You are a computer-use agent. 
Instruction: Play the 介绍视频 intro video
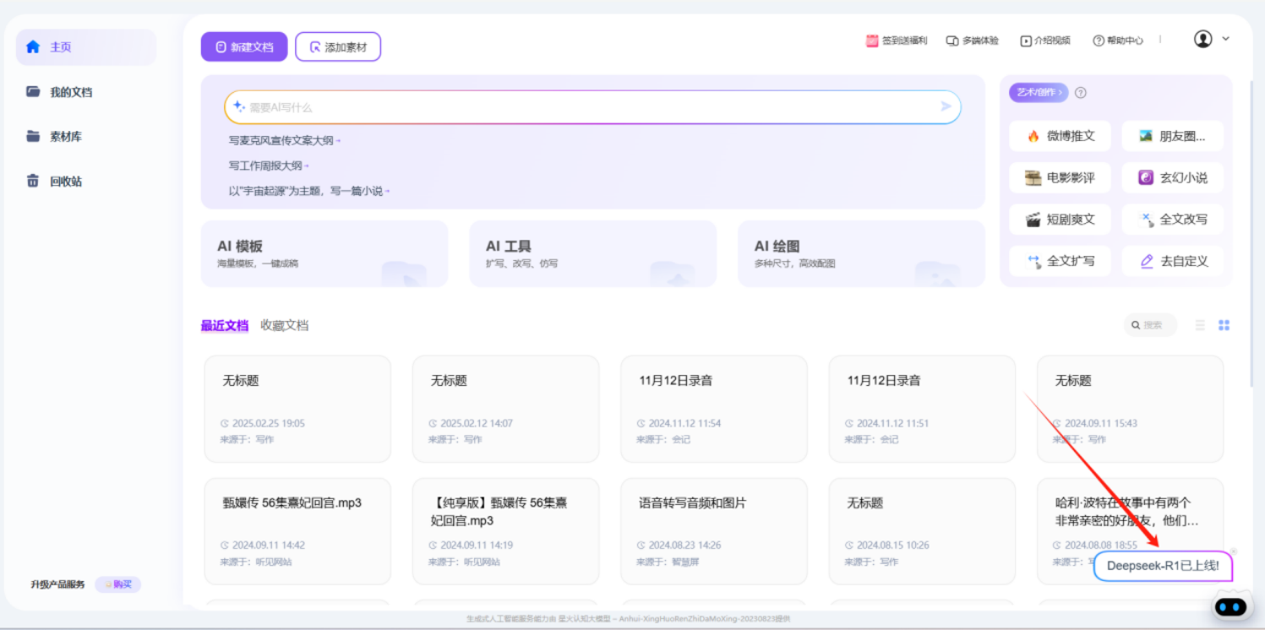[x=1045, y=41]
